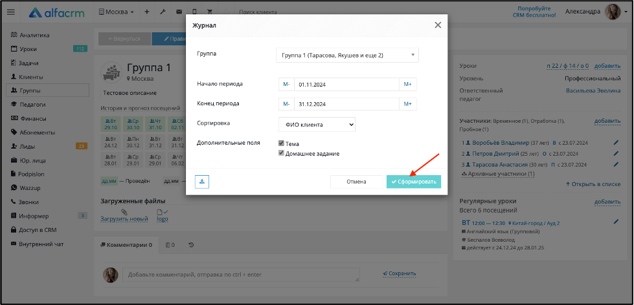Open the Москва branch dropdown
The image size is (634, 305).
(117, 12)
